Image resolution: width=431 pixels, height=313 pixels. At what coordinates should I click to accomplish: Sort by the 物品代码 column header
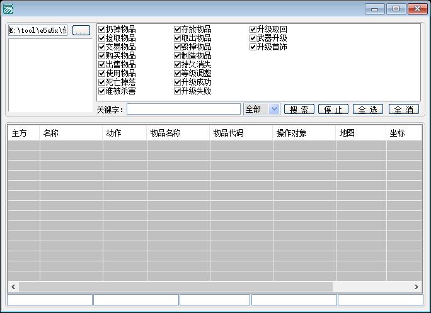tap(241, 133)
